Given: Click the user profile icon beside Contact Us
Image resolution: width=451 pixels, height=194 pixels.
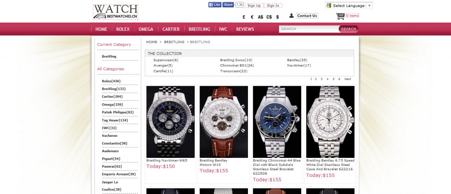Looking at the screenshot, I should (x=292, y=16).
